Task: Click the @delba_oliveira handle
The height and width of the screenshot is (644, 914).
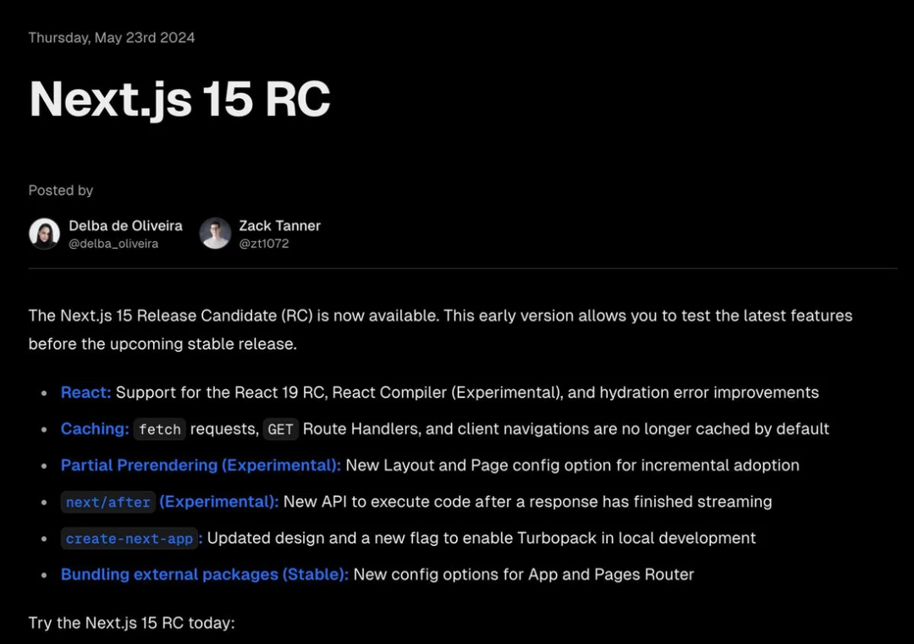Action: point(113,244)
